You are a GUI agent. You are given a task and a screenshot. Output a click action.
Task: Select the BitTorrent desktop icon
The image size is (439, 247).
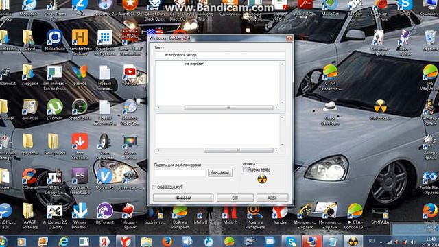click(105, 213)
